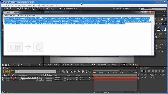This screenshot has width=168, height=94.
Task: Take snapshot with camera icon
Action: pos(72,64)
